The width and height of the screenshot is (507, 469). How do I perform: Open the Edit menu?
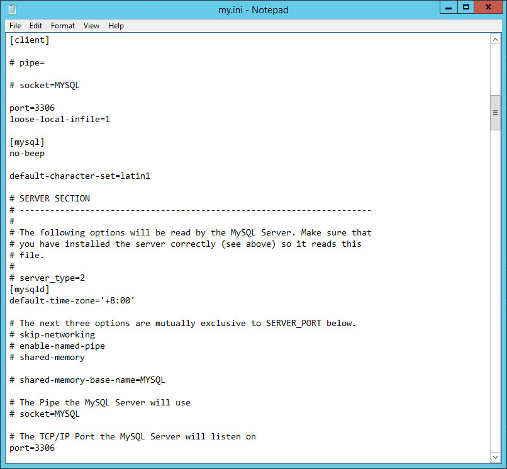[36, 26]
